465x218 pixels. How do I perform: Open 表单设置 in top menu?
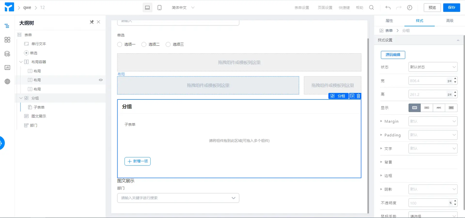(302, 8)
